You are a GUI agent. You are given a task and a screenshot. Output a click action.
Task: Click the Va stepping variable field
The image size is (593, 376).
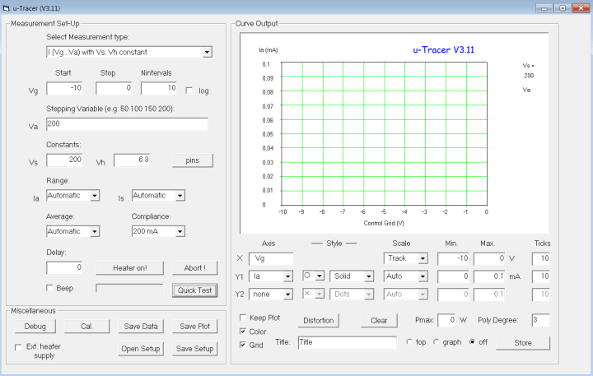(x=127, y=124)
